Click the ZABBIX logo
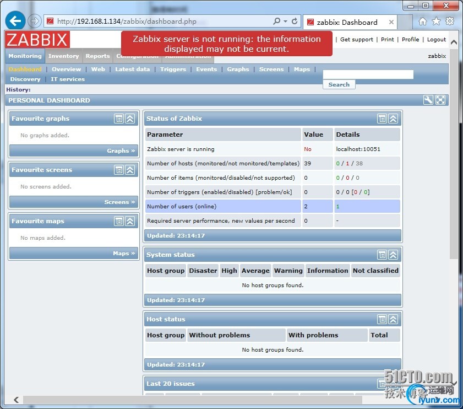The width and height of the screenshot is (463, 409). (x=37, y=40)
